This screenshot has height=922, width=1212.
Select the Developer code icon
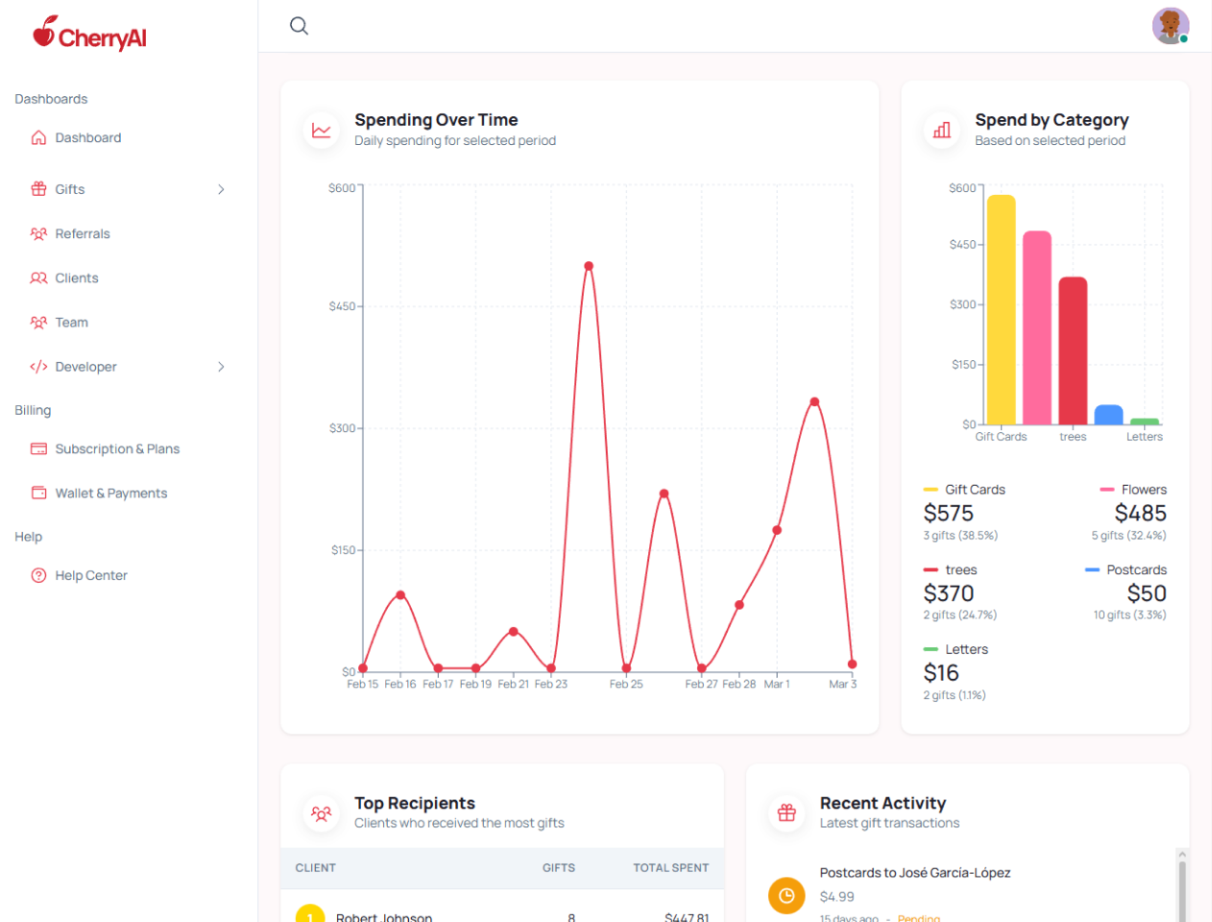point(38,366)
